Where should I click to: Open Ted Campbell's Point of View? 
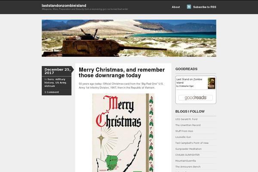[x=192, y=143]
